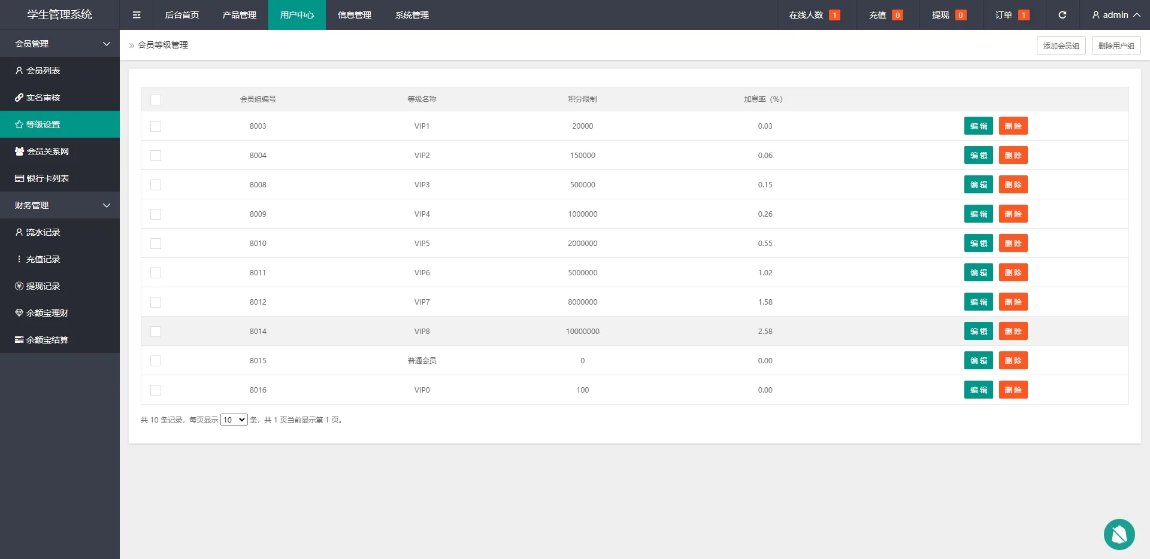Click the refresh icon in top bar
The width and height of the screenshot is (1150, 559).
(1062, 15)
